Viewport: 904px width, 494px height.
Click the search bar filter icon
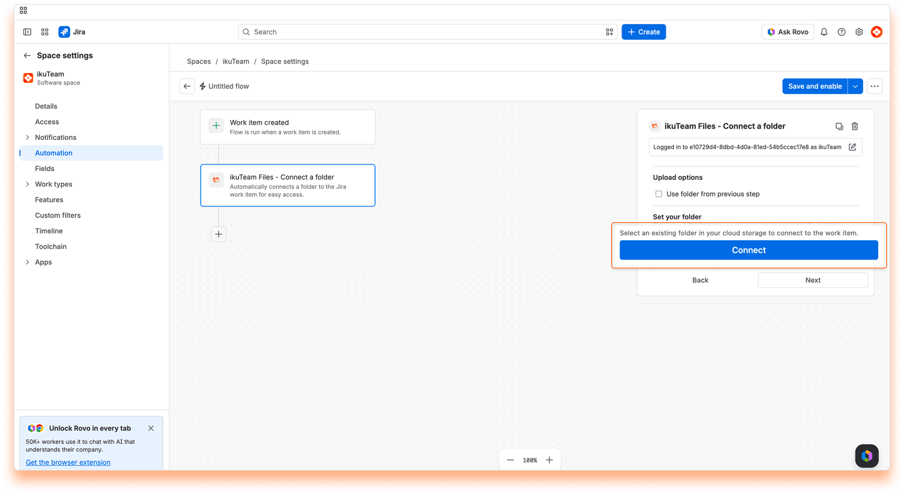609,32
